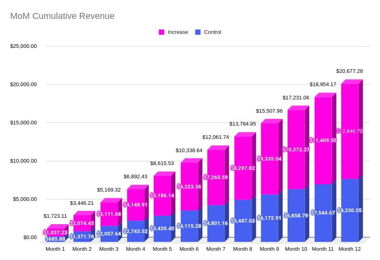Click the $6,892.43 total label
The image size is (380, 260).
(x=135, y=177)
